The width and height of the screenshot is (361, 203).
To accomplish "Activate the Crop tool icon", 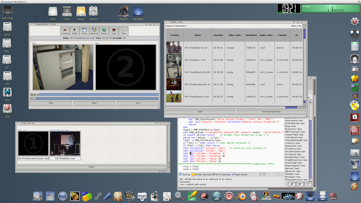I will (114, 31).
